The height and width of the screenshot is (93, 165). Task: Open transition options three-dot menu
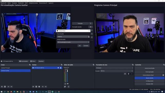(90, 24)
